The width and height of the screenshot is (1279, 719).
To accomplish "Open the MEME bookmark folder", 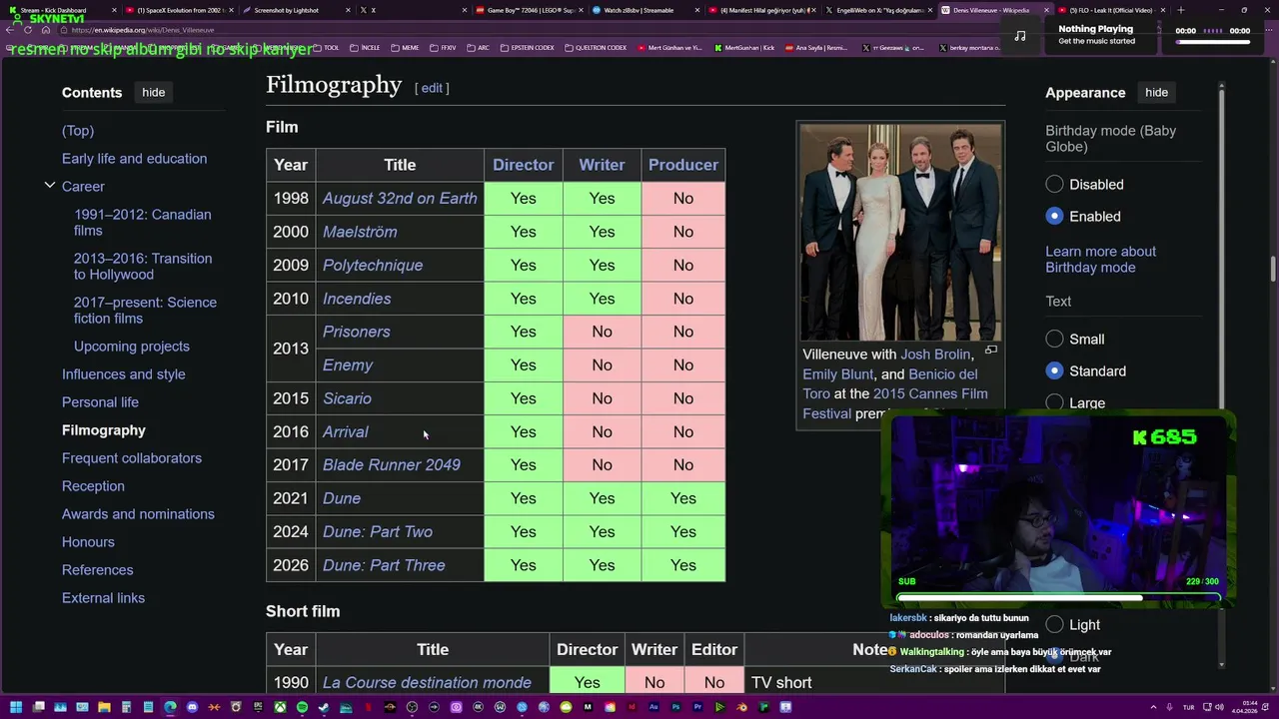I will 405,48.
